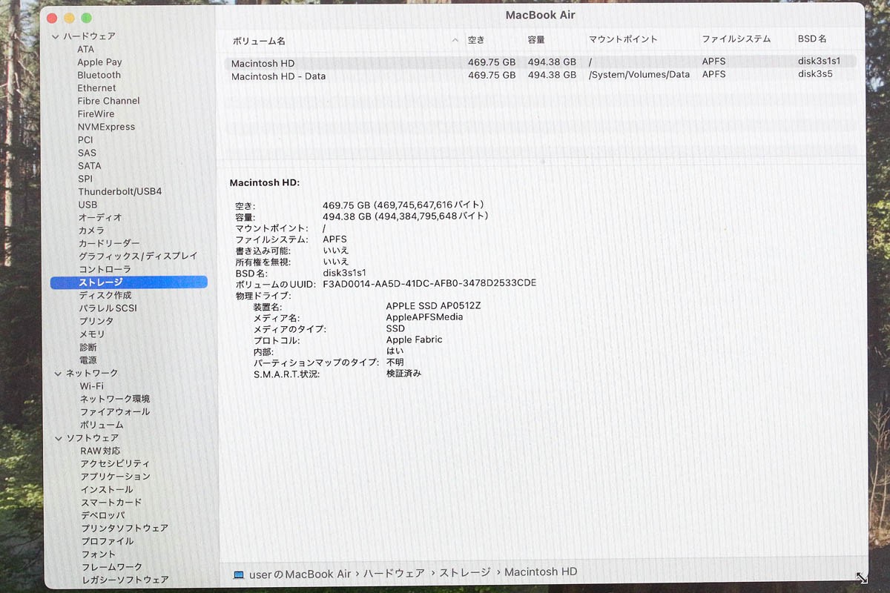Click Macintosh HD in the path bar
This screenshot has width=890, height=593.
[541, 572]
